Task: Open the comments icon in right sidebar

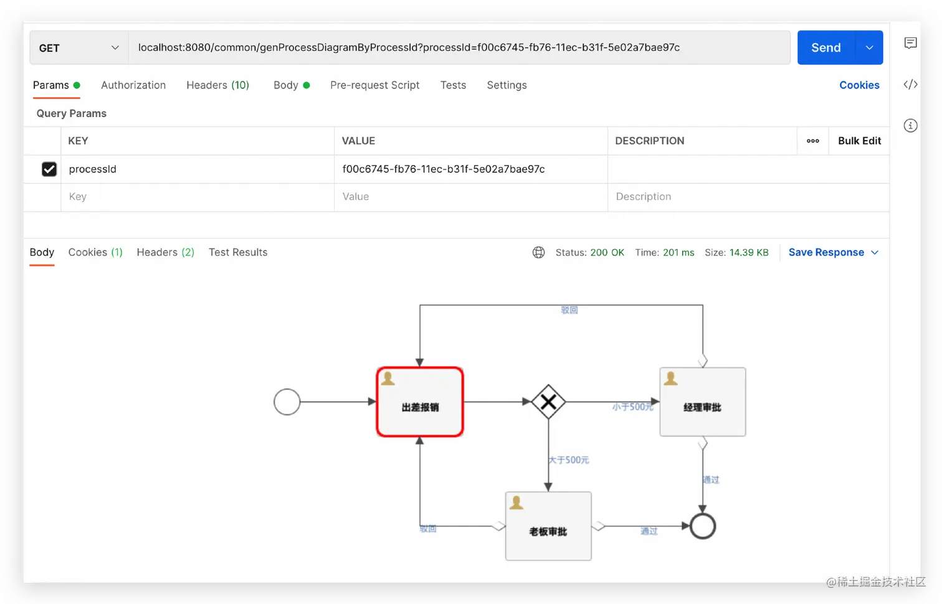Action: 910,43
